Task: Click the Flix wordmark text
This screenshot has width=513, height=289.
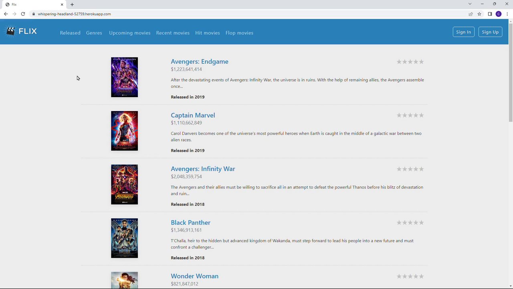Action: coord(28,31)
